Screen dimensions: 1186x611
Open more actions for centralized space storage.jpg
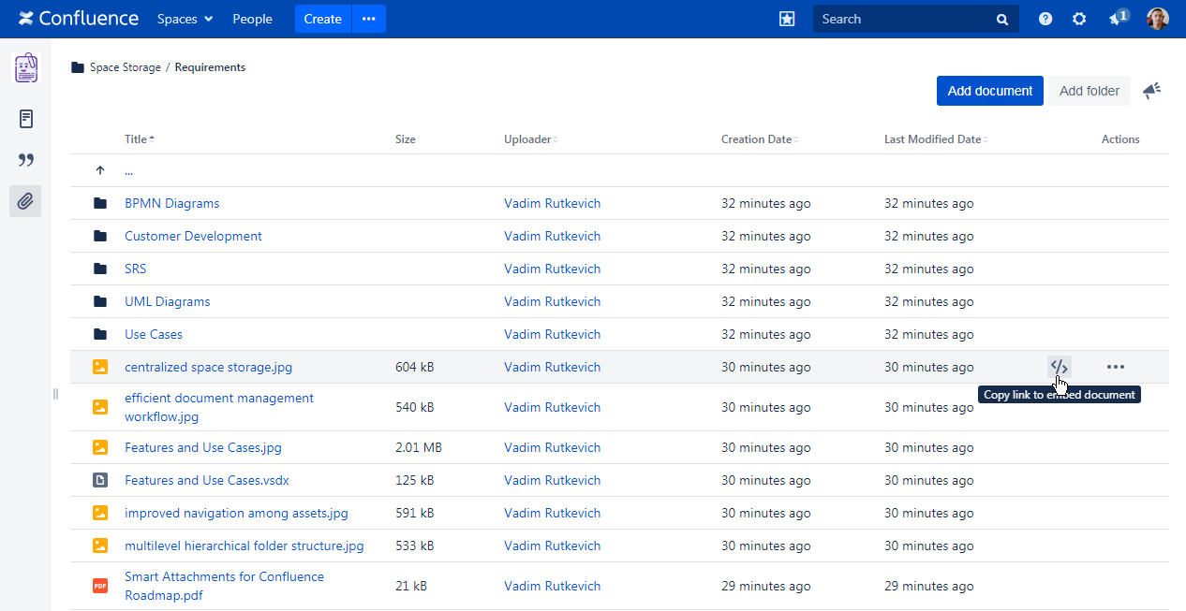[x=1115, y=367]
